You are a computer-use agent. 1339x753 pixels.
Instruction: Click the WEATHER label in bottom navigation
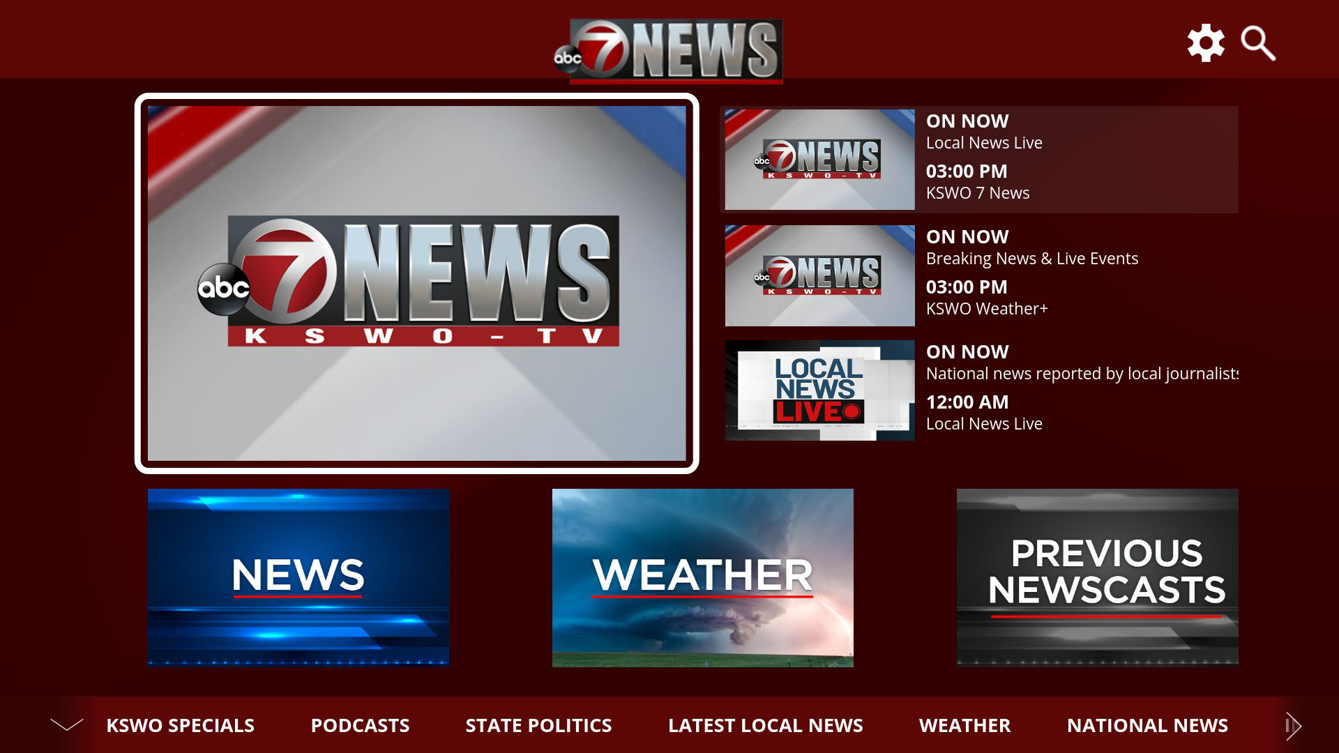coord(964,726)
